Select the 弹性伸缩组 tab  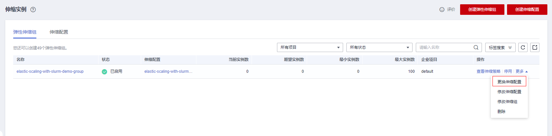(x=25, y=32)
